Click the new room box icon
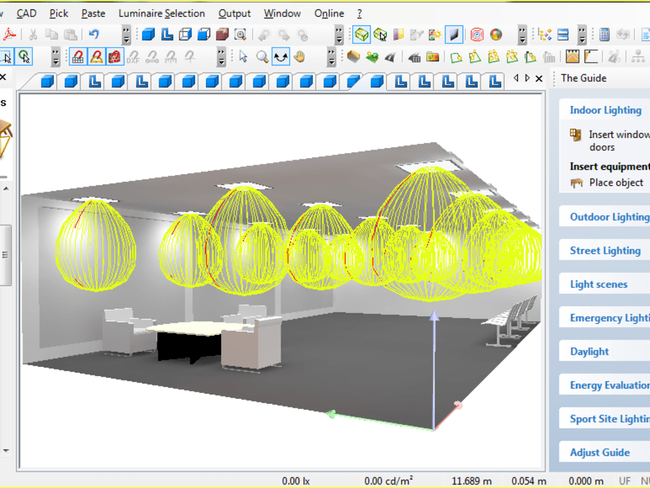 tap(353, 57)
